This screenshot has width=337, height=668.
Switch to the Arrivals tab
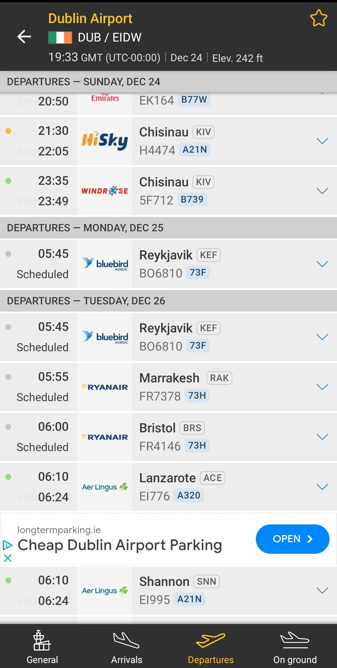coord(126,647)
